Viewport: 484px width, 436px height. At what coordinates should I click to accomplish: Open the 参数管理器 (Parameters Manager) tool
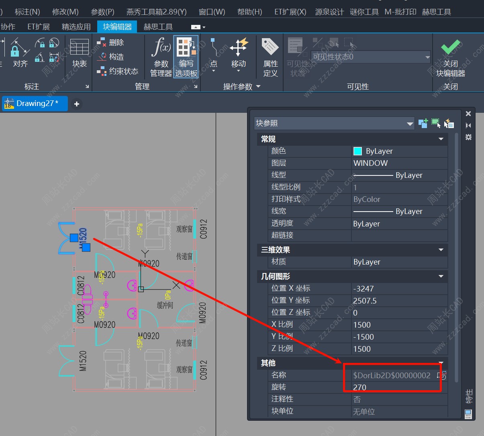(x=161, y=57)
